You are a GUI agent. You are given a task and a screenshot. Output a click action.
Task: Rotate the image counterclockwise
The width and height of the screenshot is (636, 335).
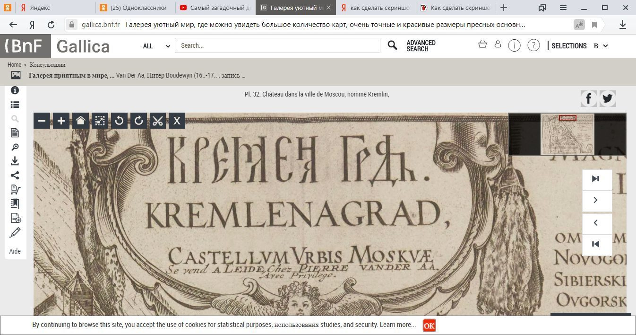(x=119, y=121)
